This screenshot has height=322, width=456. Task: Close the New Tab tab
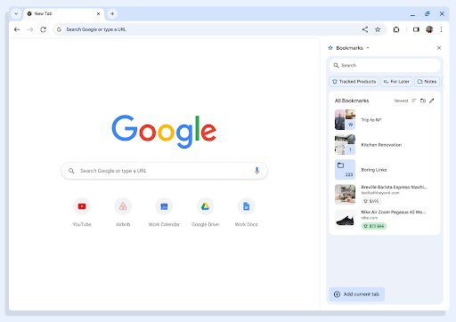(x=98, y=13)
